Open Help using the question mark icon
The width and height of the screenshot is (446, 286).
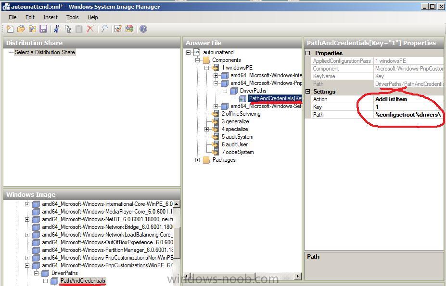[x=143, y=29]
